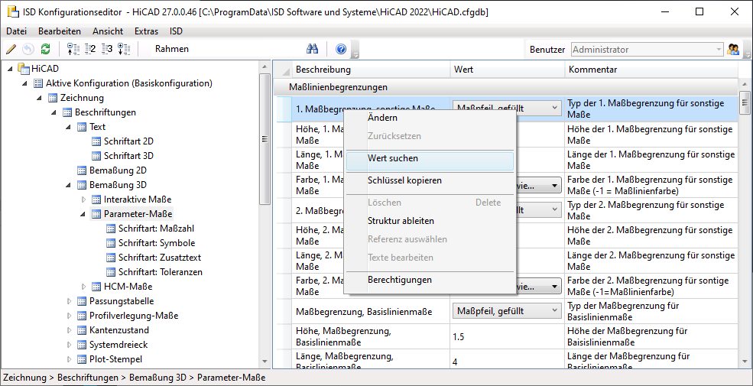This screenshot has height=386, width=753.
Task: Expand the Passungstabelle tree node
Action: pyautogui.click(x=70, y=301)
